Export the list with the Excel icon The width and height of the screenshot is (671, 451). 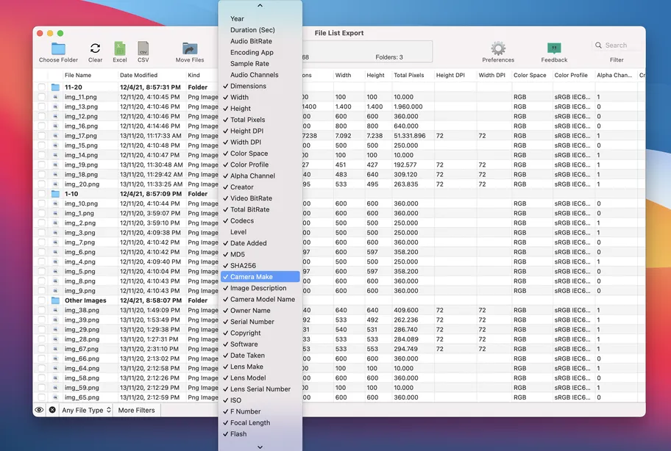120,48
